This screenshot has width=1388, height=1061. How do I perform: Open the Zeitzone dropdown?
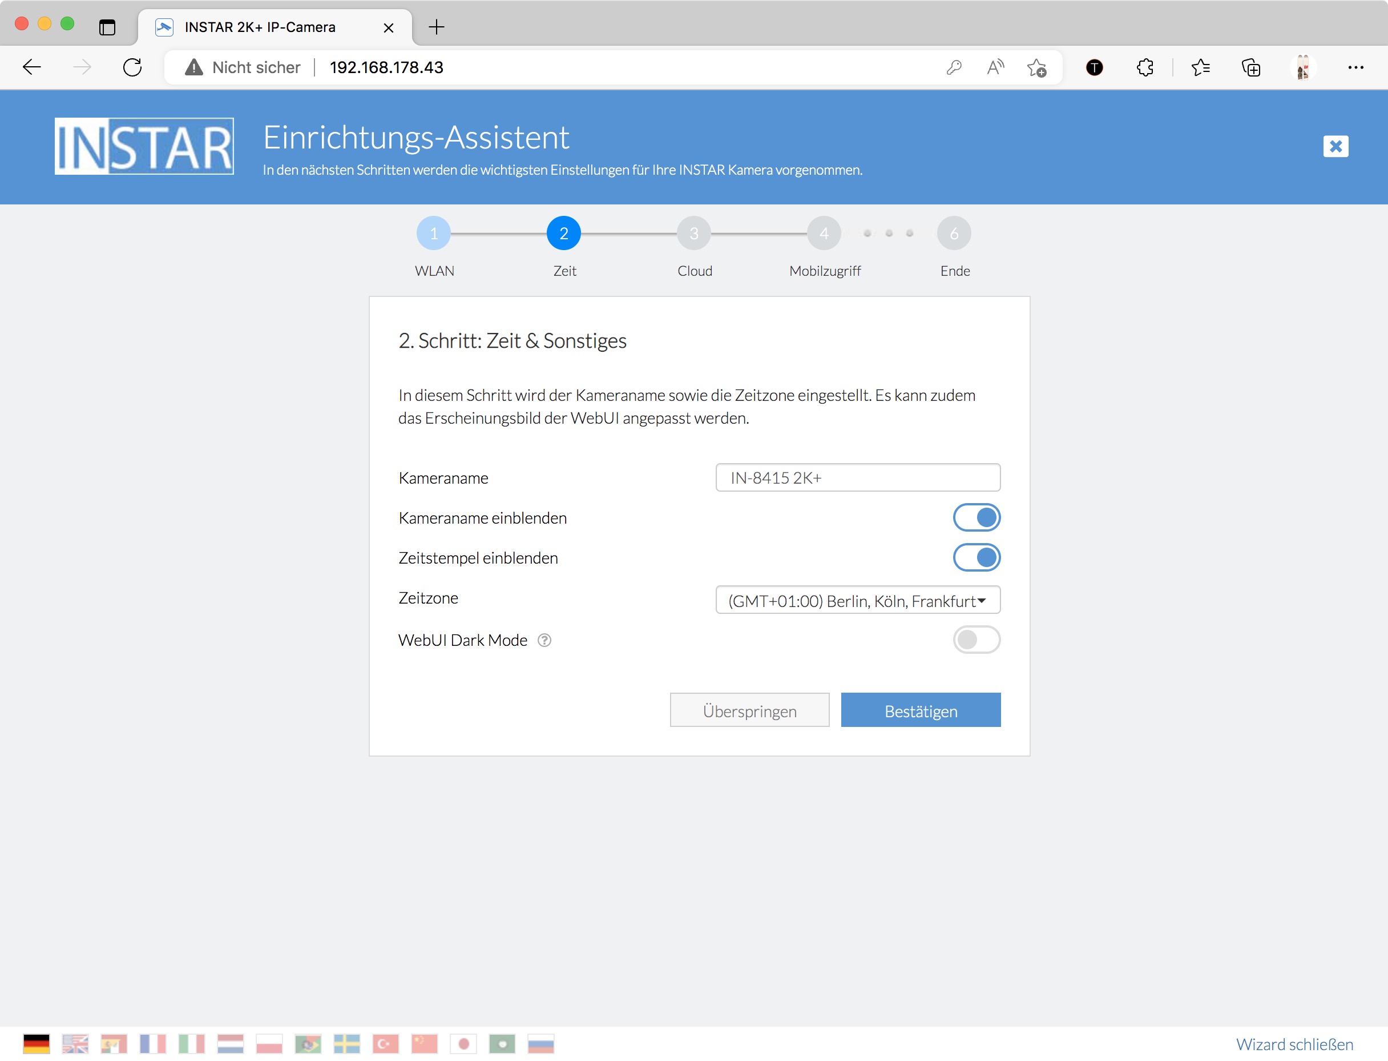click(857, 600)
